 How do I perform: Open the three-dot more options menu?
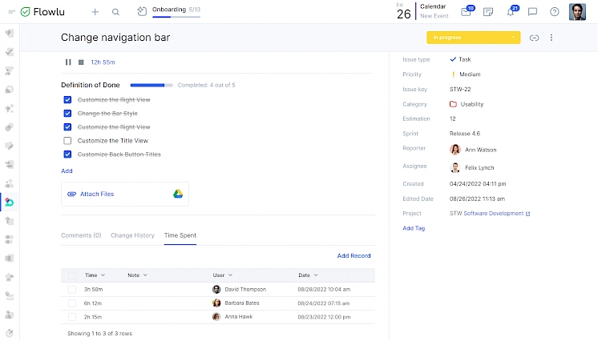point(552,38)
